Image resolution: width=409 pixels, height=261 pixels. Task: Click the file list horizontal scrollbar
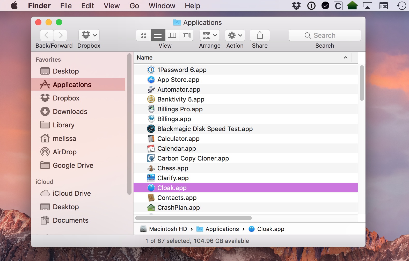coord(193,218)
